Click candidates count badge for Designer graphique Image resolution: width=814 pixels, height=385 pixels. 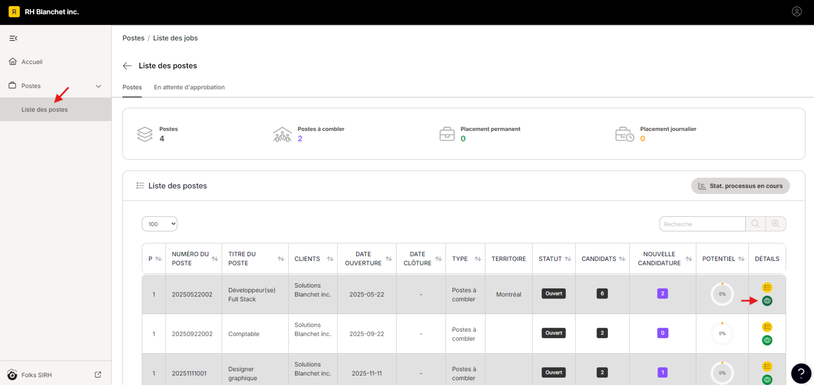click(x=602, y=372)
